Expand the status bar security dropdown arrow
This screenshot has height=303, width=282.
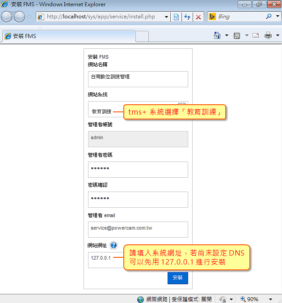(231, 299)
